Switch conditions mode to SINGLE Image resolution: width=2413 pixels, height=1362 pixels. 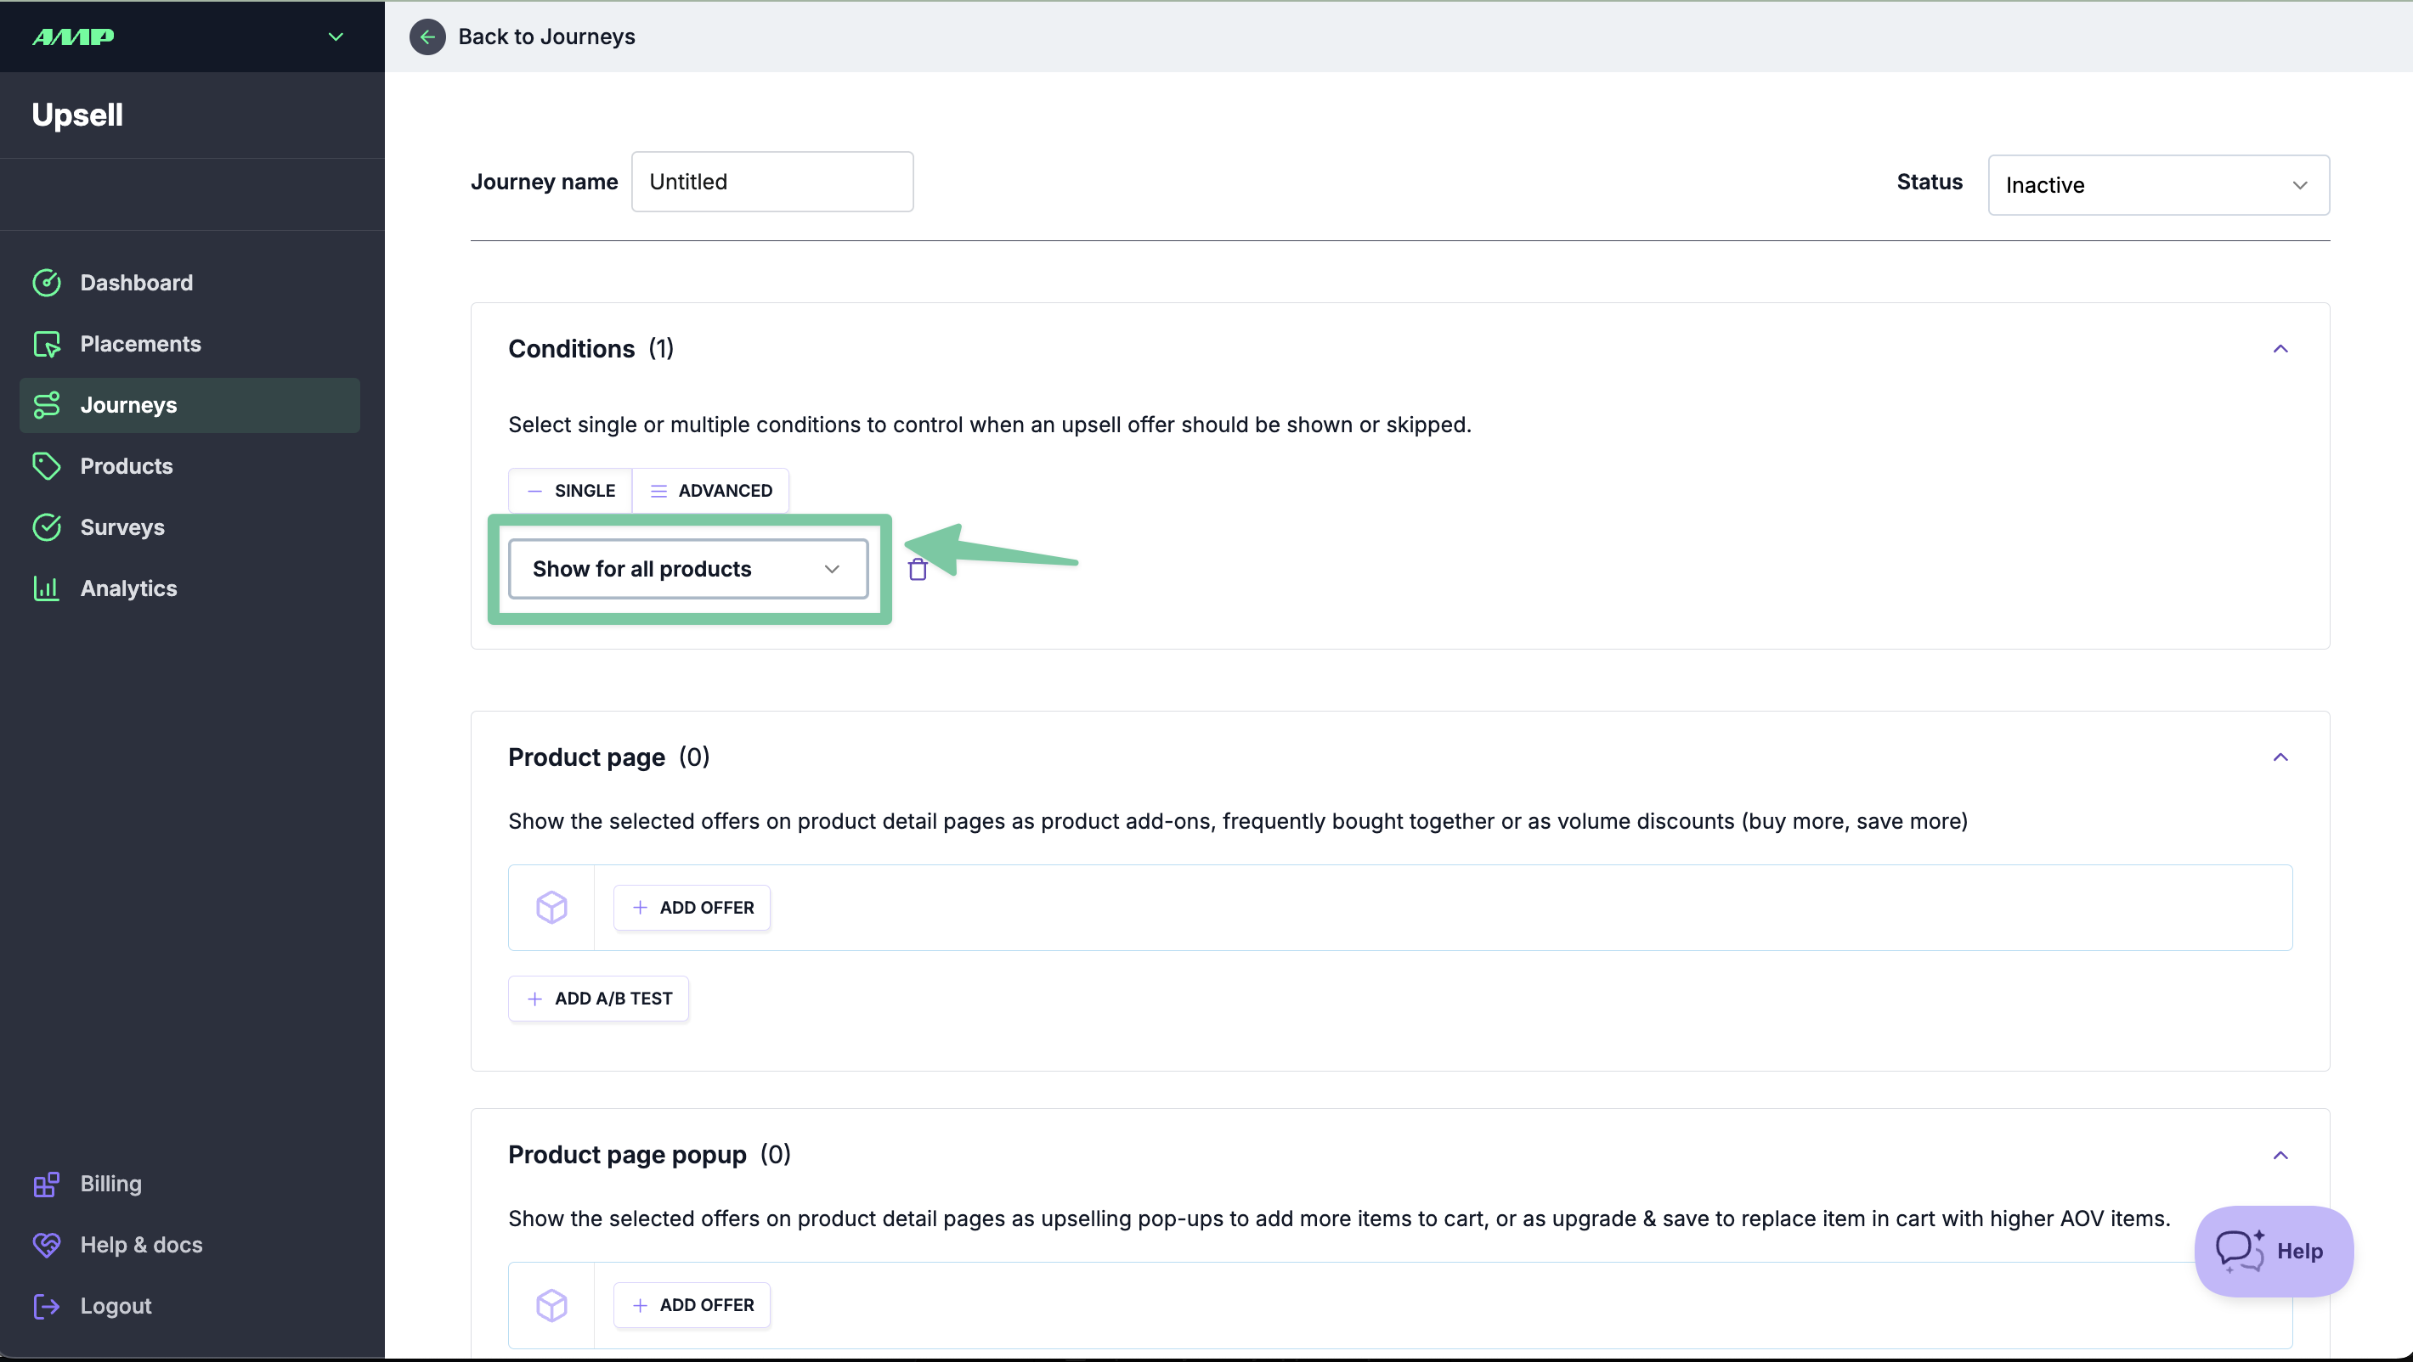pyautogui.click(x=570, y=491)
